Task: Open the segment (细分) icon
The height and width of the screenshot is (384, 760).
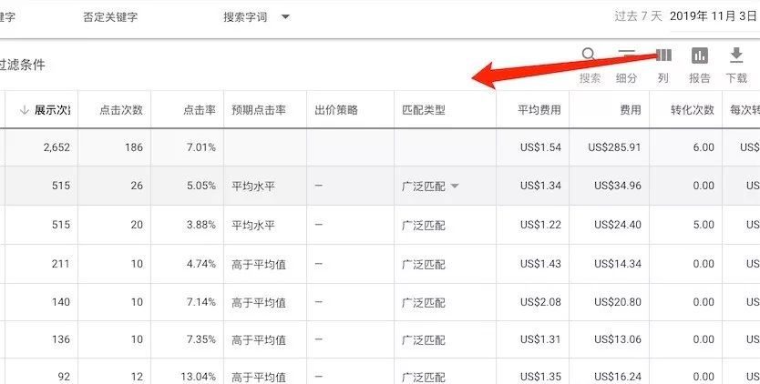Action: 627,56
